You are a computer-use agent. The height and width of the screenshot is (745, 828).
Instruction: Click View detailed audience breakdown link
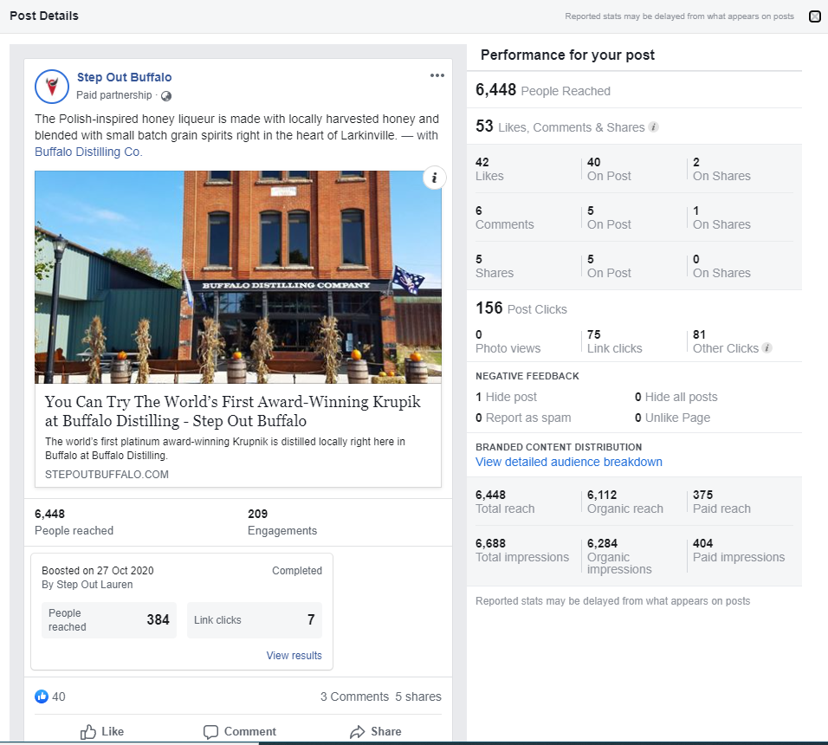click(x=569, y=462)
